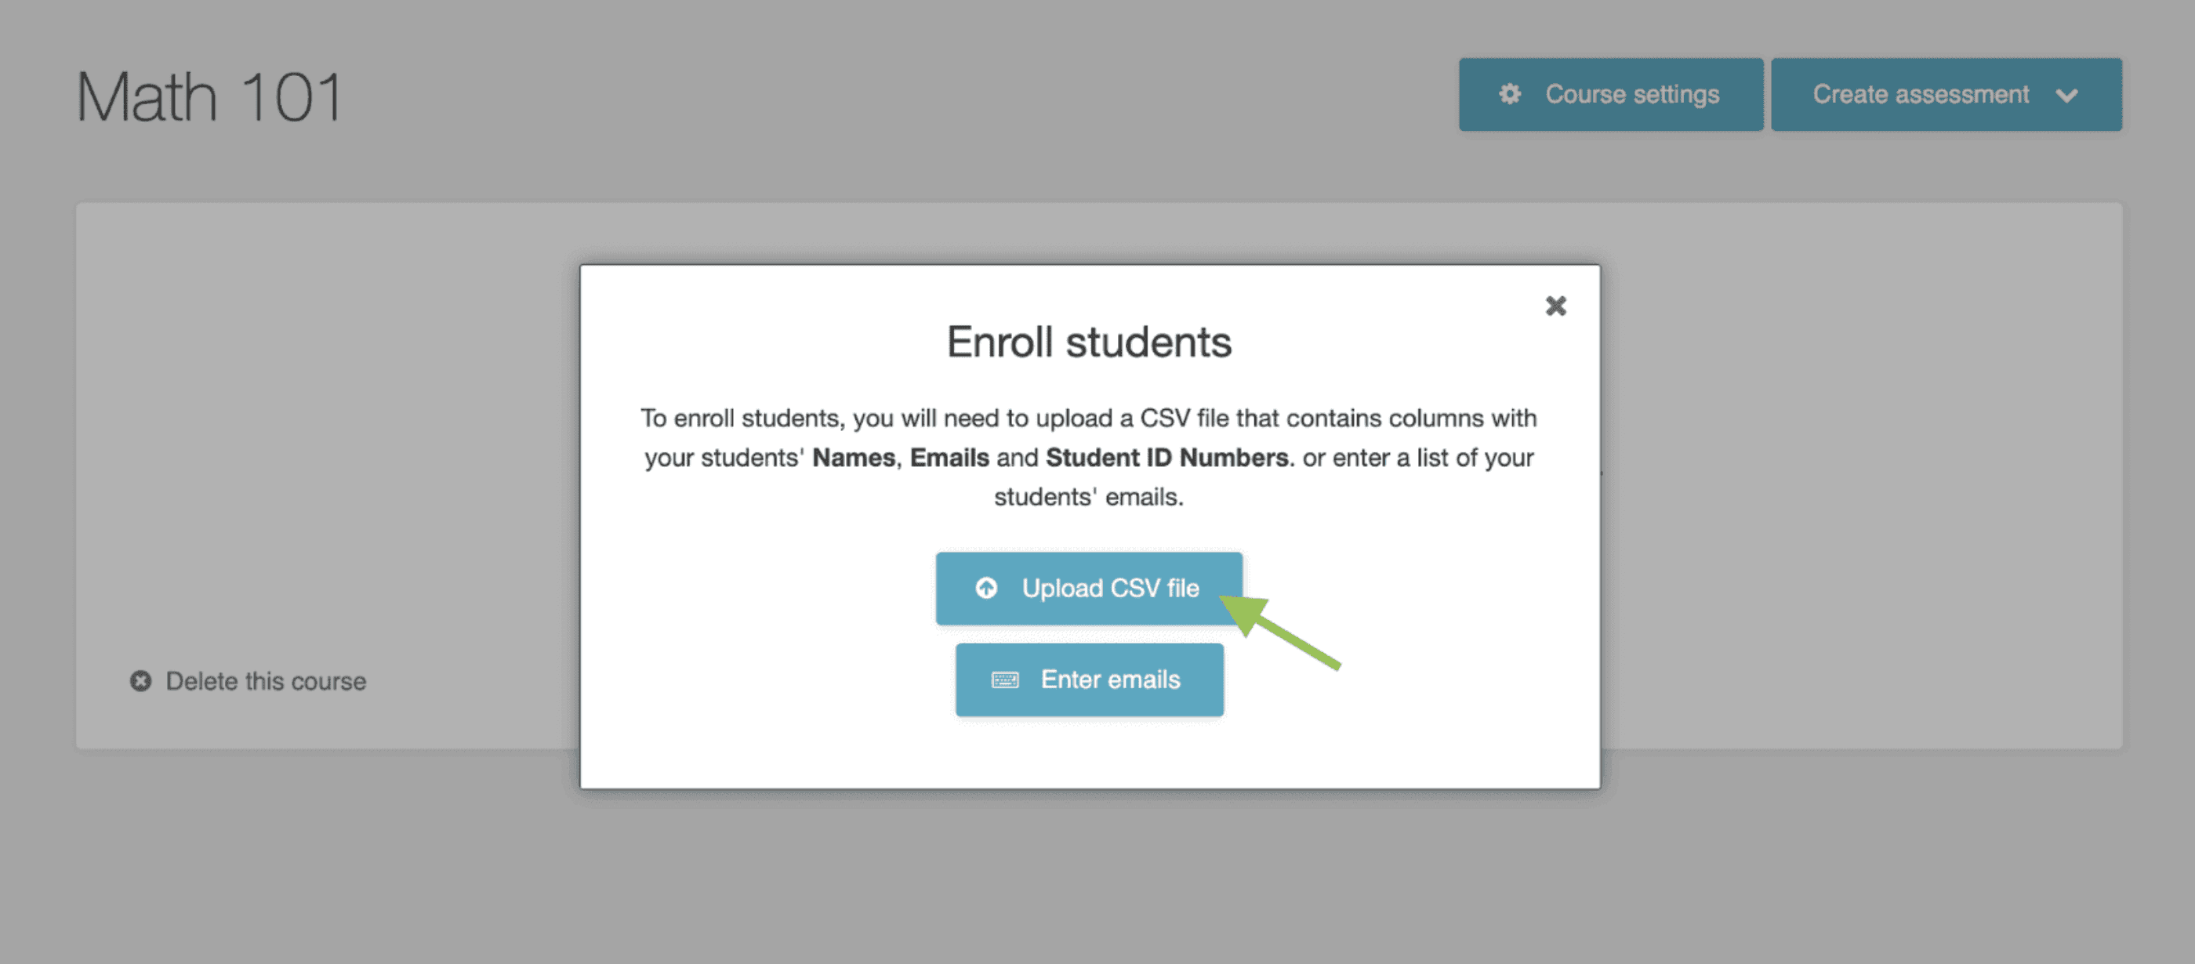The image size is (2195, 964).
Task: Click the Delete this course link
Action: click(x=265, y=681)
